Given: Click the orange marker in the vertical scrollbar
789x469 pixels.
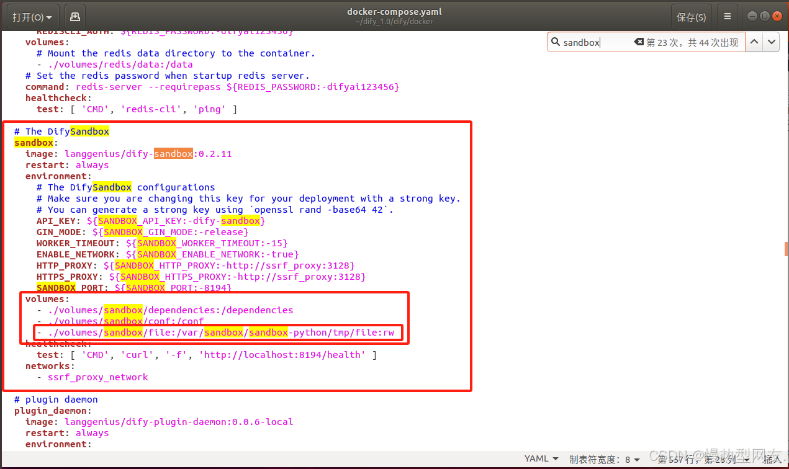Looking at the screenshot, I should coord(786,248).
